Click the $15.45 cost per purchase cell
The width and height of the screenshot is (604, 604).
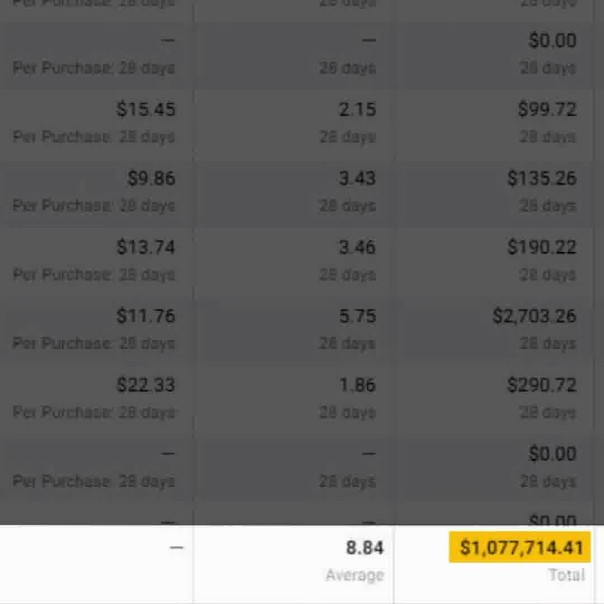(x=146, y=109)
